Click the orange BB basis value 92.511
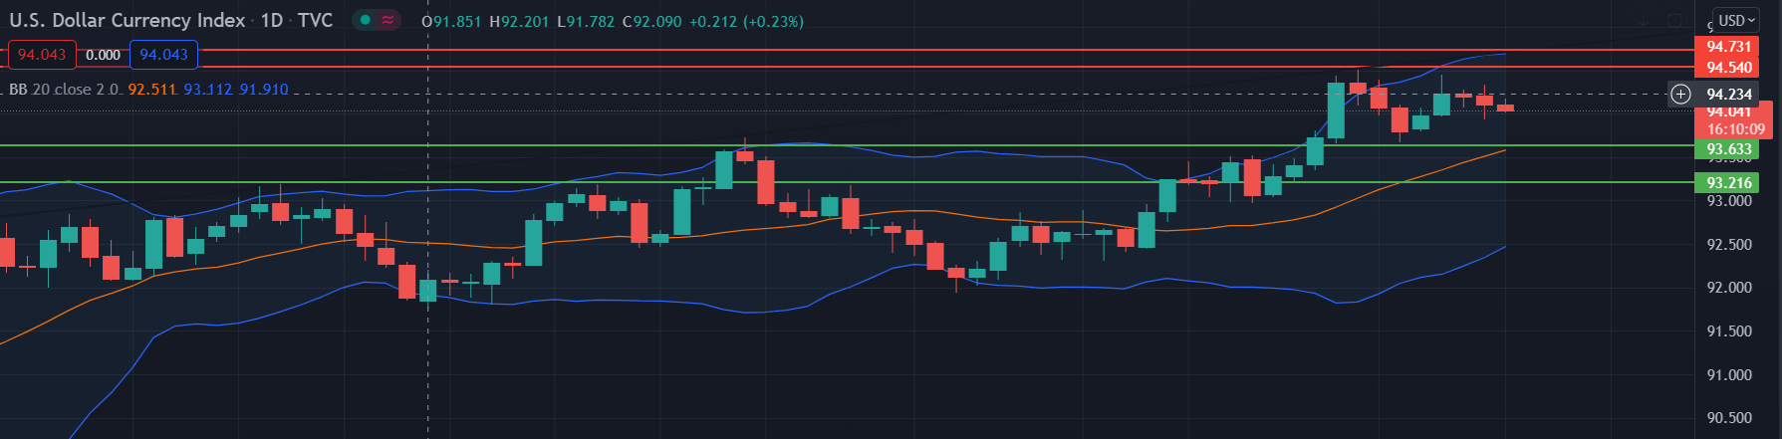 (x=152, y=90)
